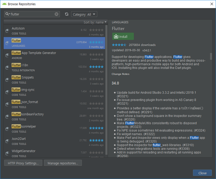The height and width of the screenshot is (179, 216).
Task: Click the AutoJson plugin icon
Action: [x=7, y=31]
